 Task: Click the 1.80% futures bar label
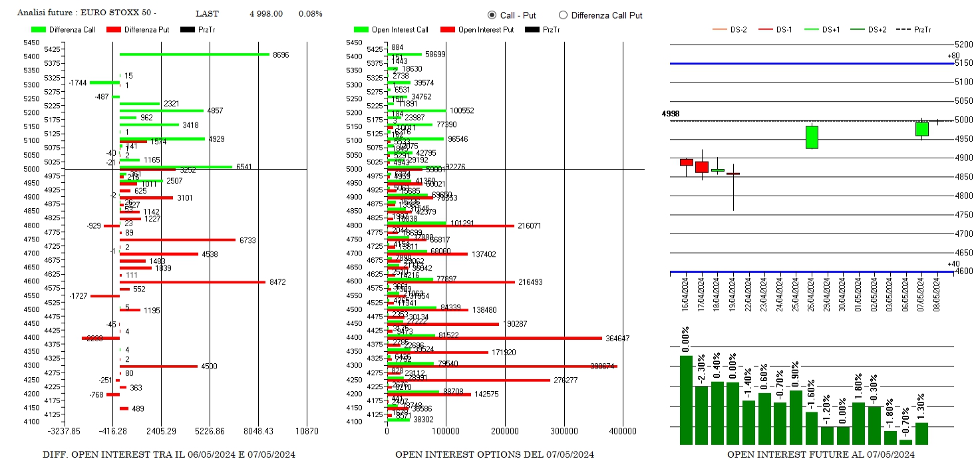[859, 386]
